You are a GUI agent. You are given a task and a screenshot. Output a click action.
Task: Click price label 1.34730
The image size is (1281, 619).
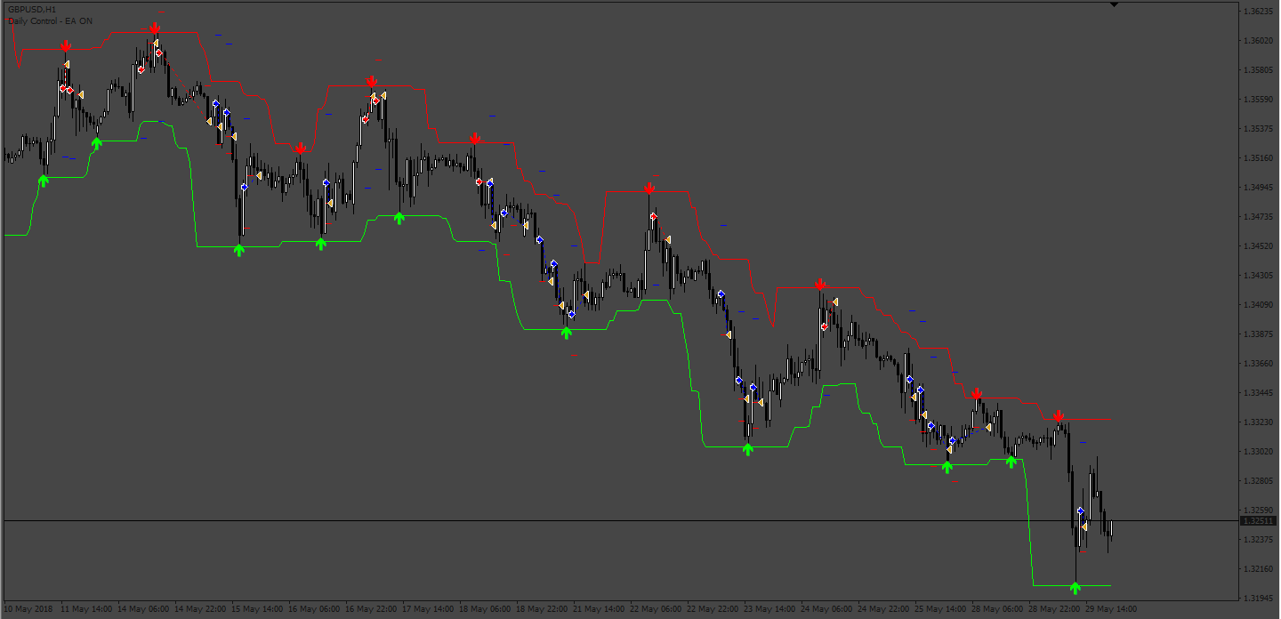point(1260,217)
